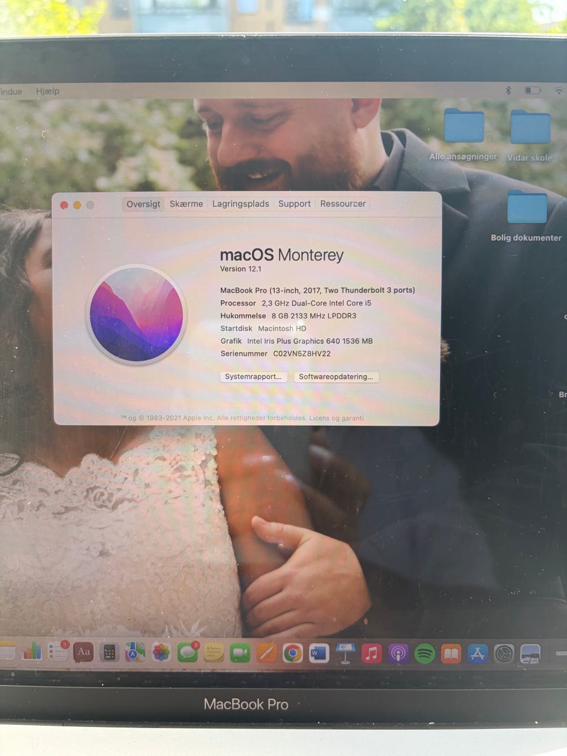Launch the Dictionary app from the dock
The height and width of the screenshot is (756, 567).
[83, 652]
